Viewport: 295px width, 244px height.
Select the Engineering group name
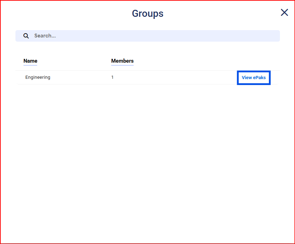pyautogui.click(x=38, y=77)
